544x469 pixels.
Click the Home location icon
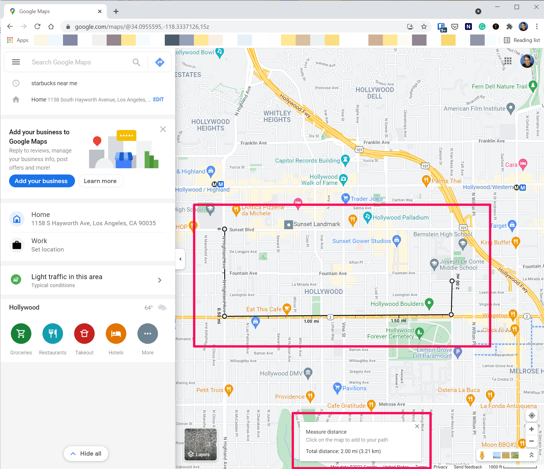pyautogui.click(x=17, y=219)
